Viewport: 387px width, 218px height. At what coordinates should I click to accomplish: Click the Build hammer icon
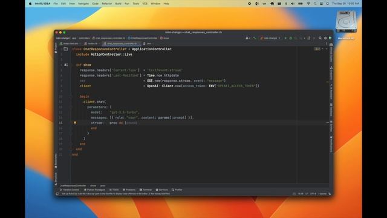pos(255,38)
